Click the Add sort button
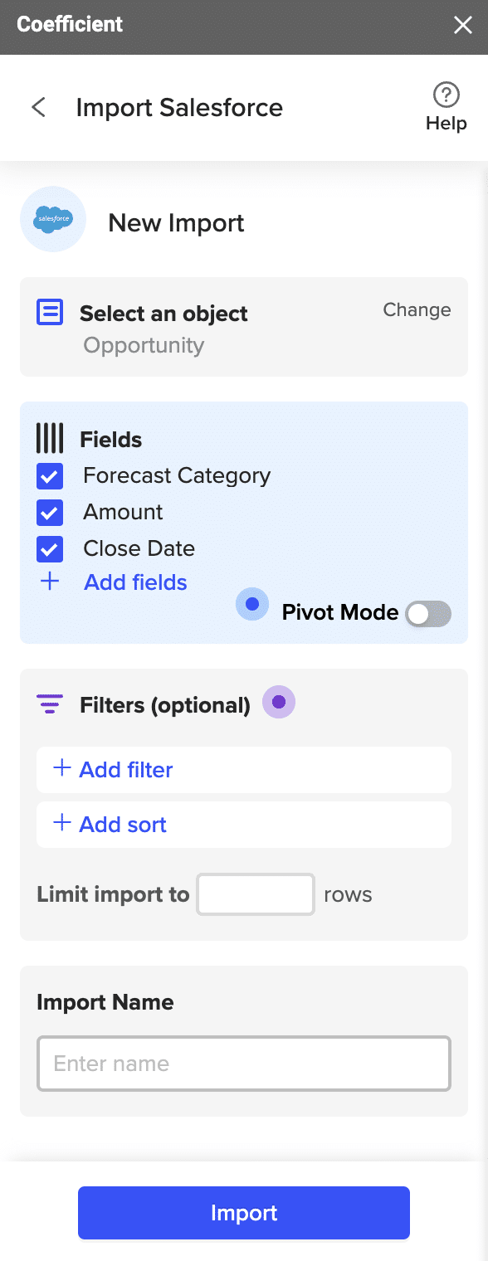Viewport: 488px width, 1261px height. [244, 825]
